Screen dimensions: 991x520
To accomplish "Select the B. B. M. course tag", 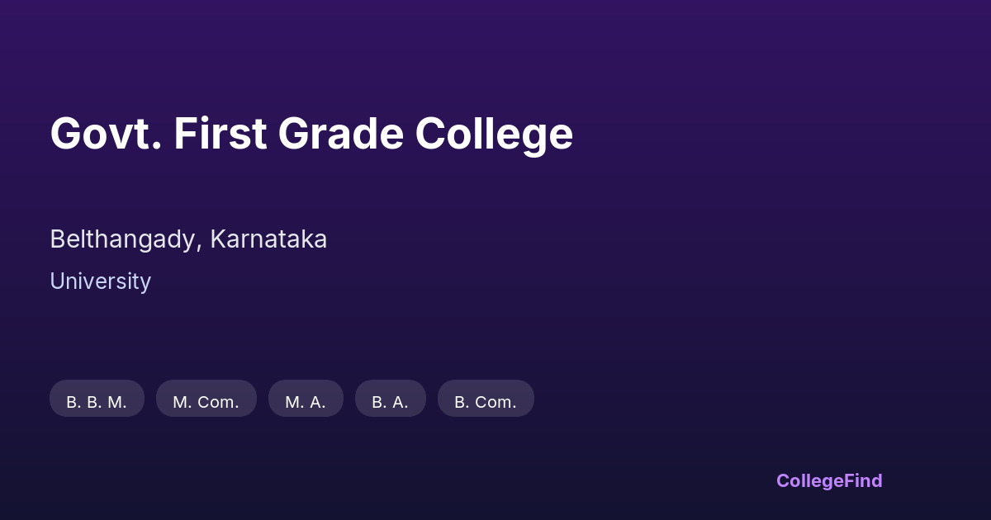I will pos(97,402).
